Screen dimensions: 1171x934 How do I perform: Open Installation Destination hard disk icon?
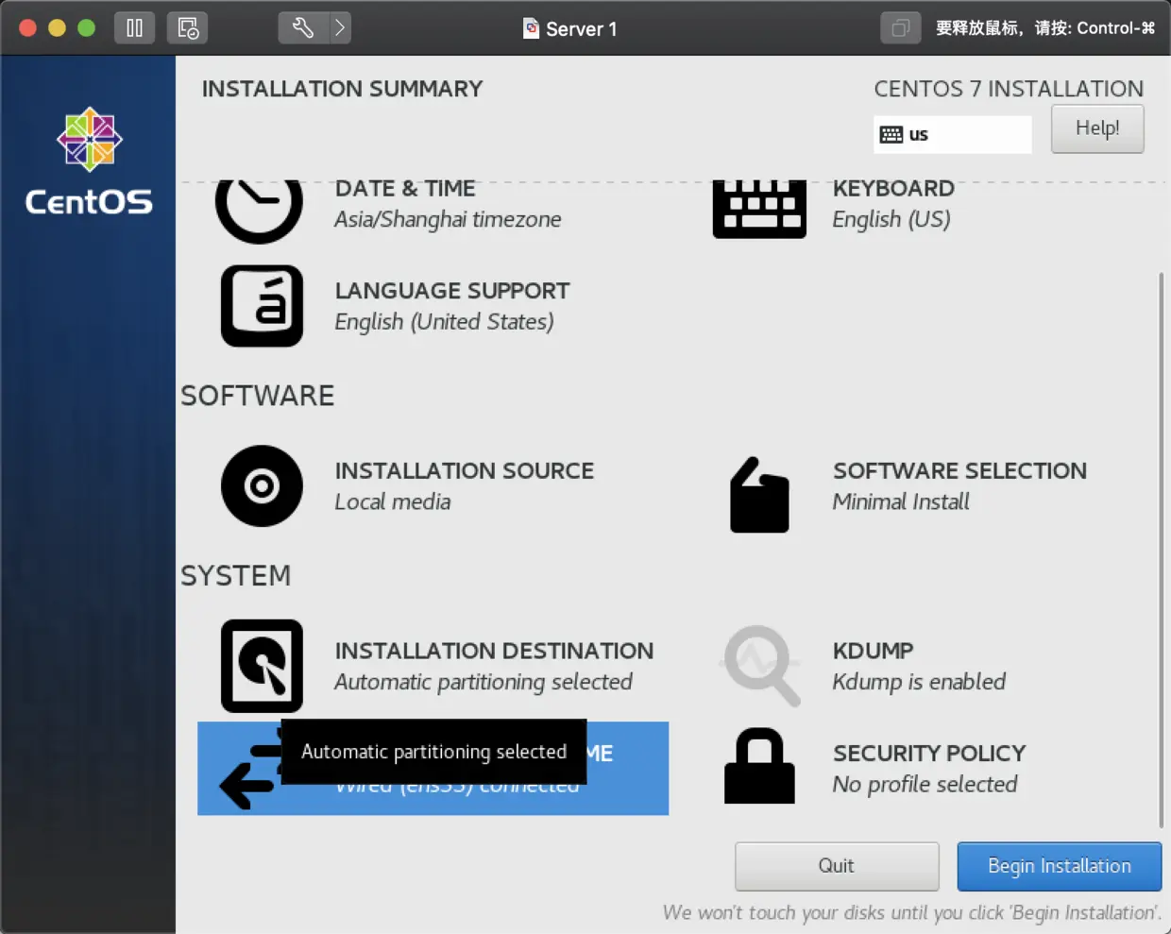[262, 666]
